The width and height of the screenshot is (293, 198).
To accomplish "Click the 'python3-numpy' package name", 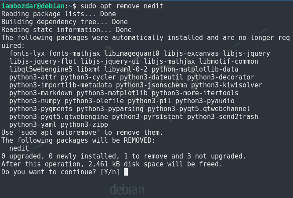I will pyautogui.click(x=35, y=101).
